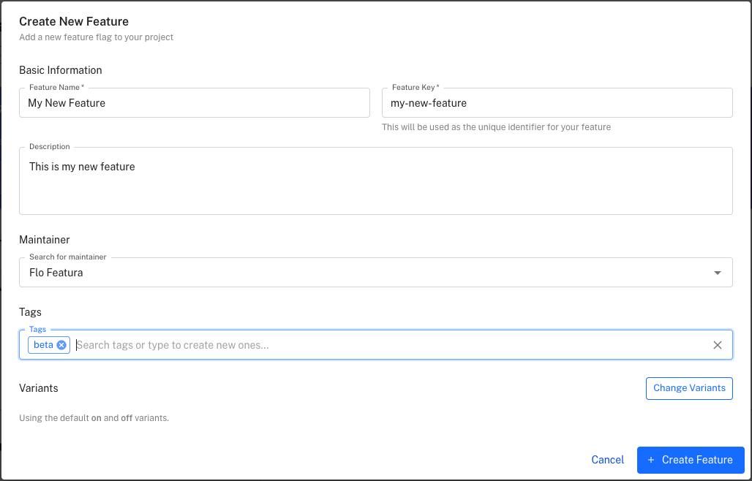
Task: Click the Tags section heading
Action: pos(30,312)
